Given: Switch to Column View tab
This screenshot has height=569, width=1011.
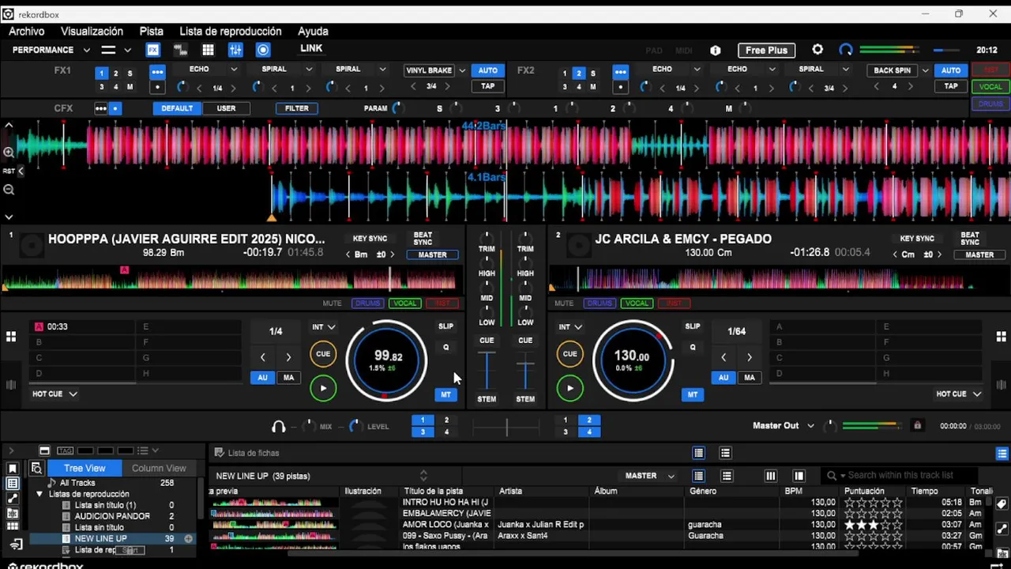Looking at the screenshot, I should [159, 468].
